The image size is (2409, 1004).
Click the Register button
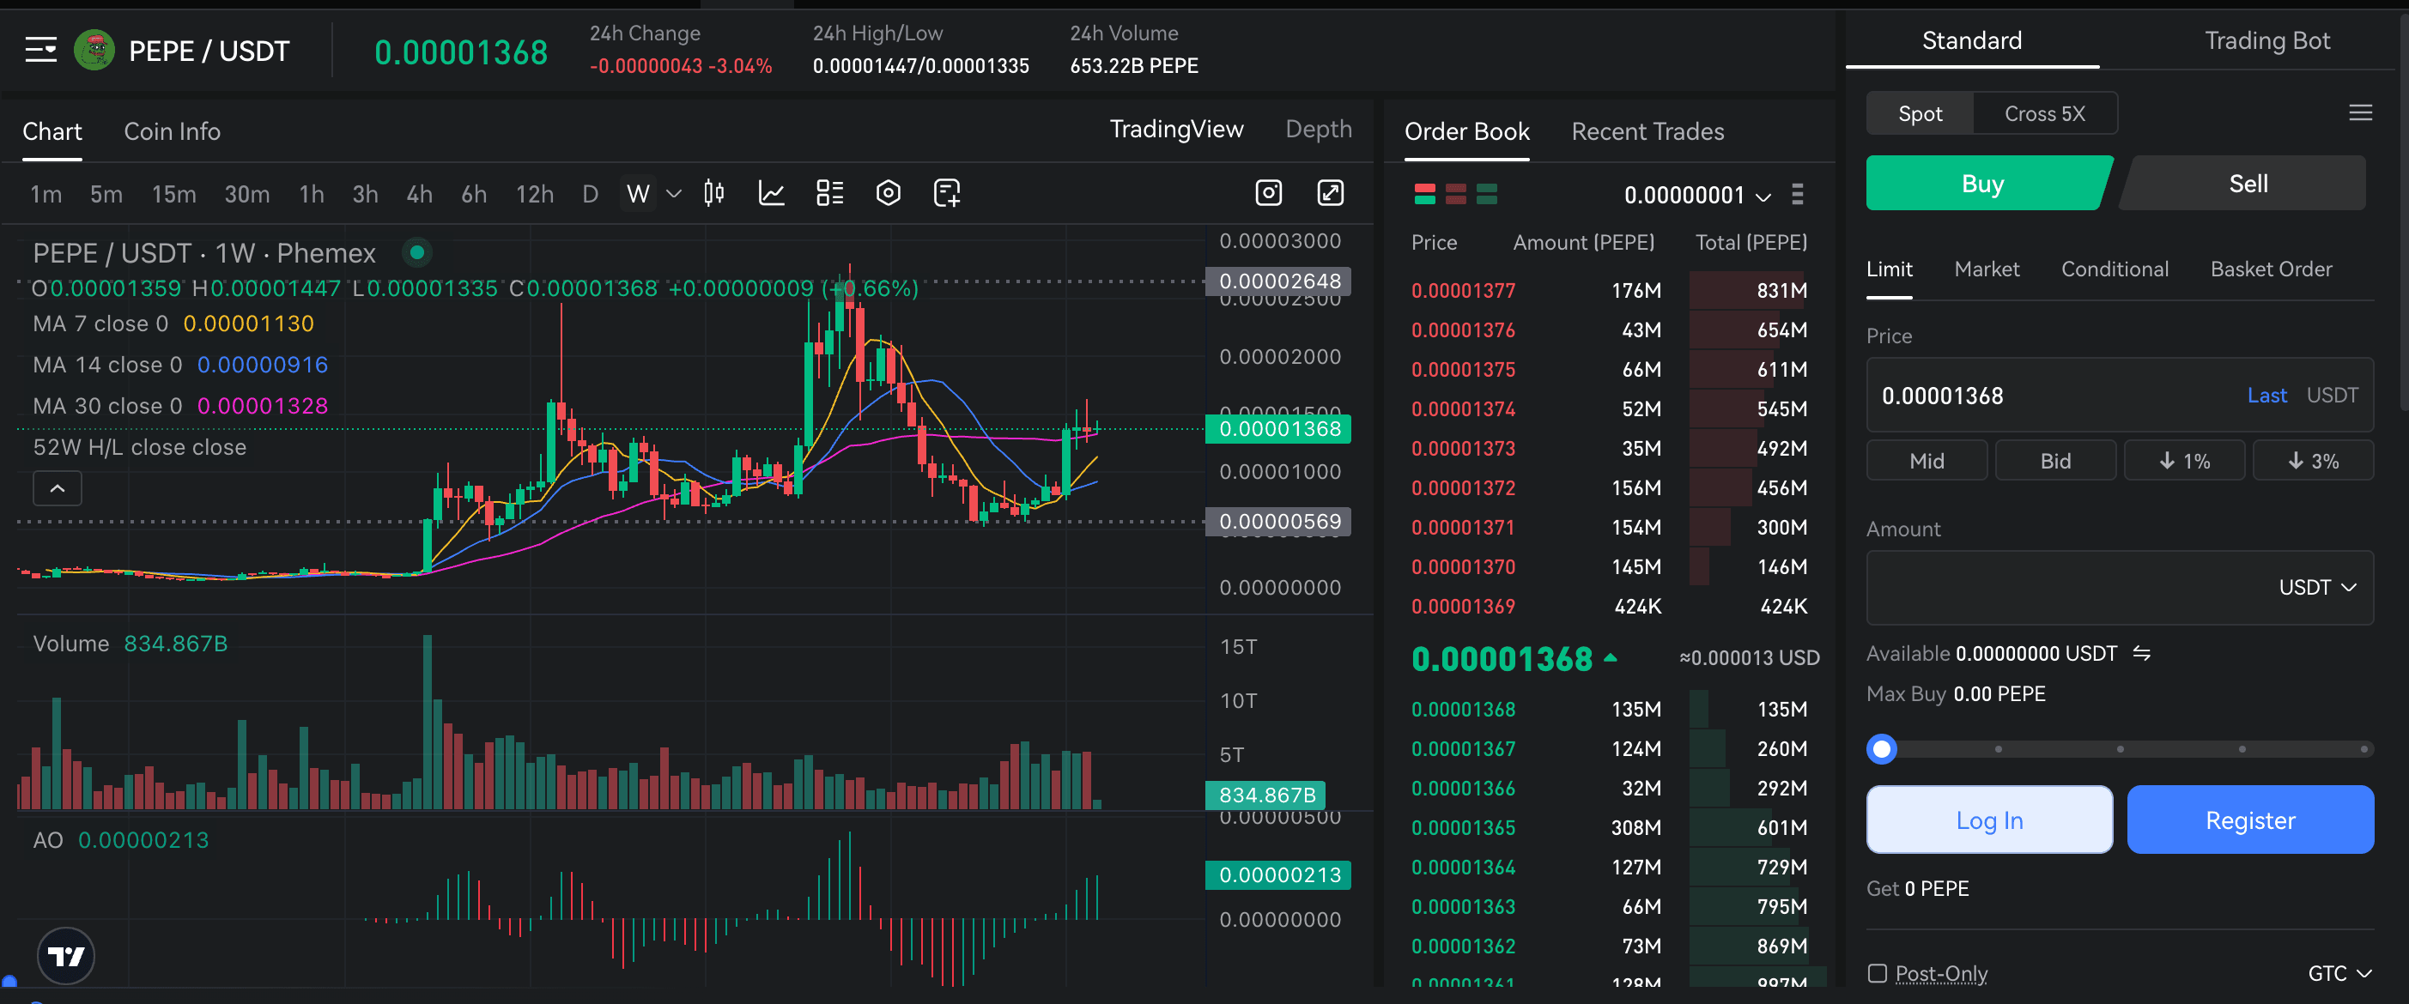click(2249, 820)
